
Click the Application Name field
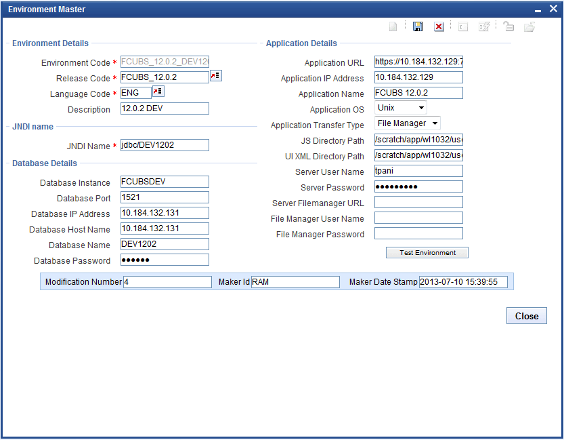click(x=418, y=93)
